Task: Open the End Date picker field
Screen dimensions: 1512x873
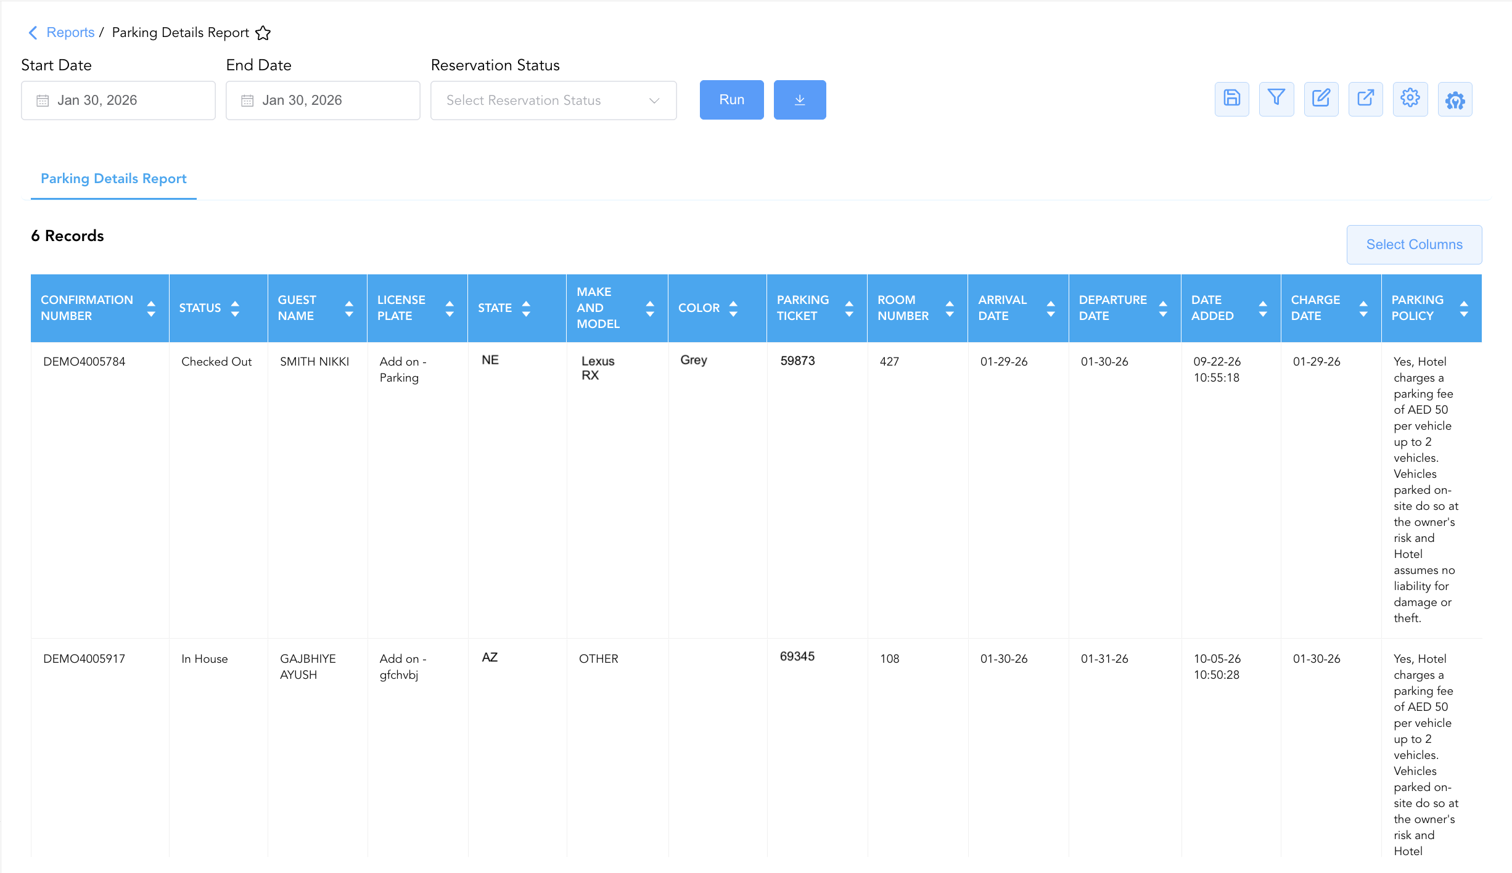Action: click(x=323, y=100)
